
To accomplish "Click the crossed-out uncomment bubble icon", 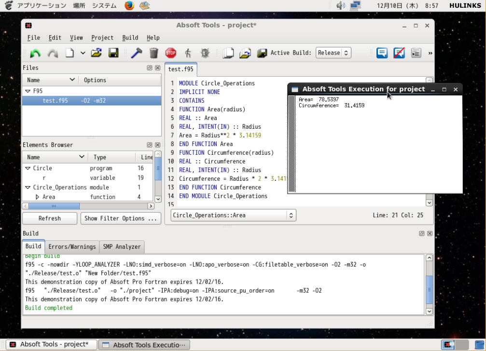I will [399, 53].
